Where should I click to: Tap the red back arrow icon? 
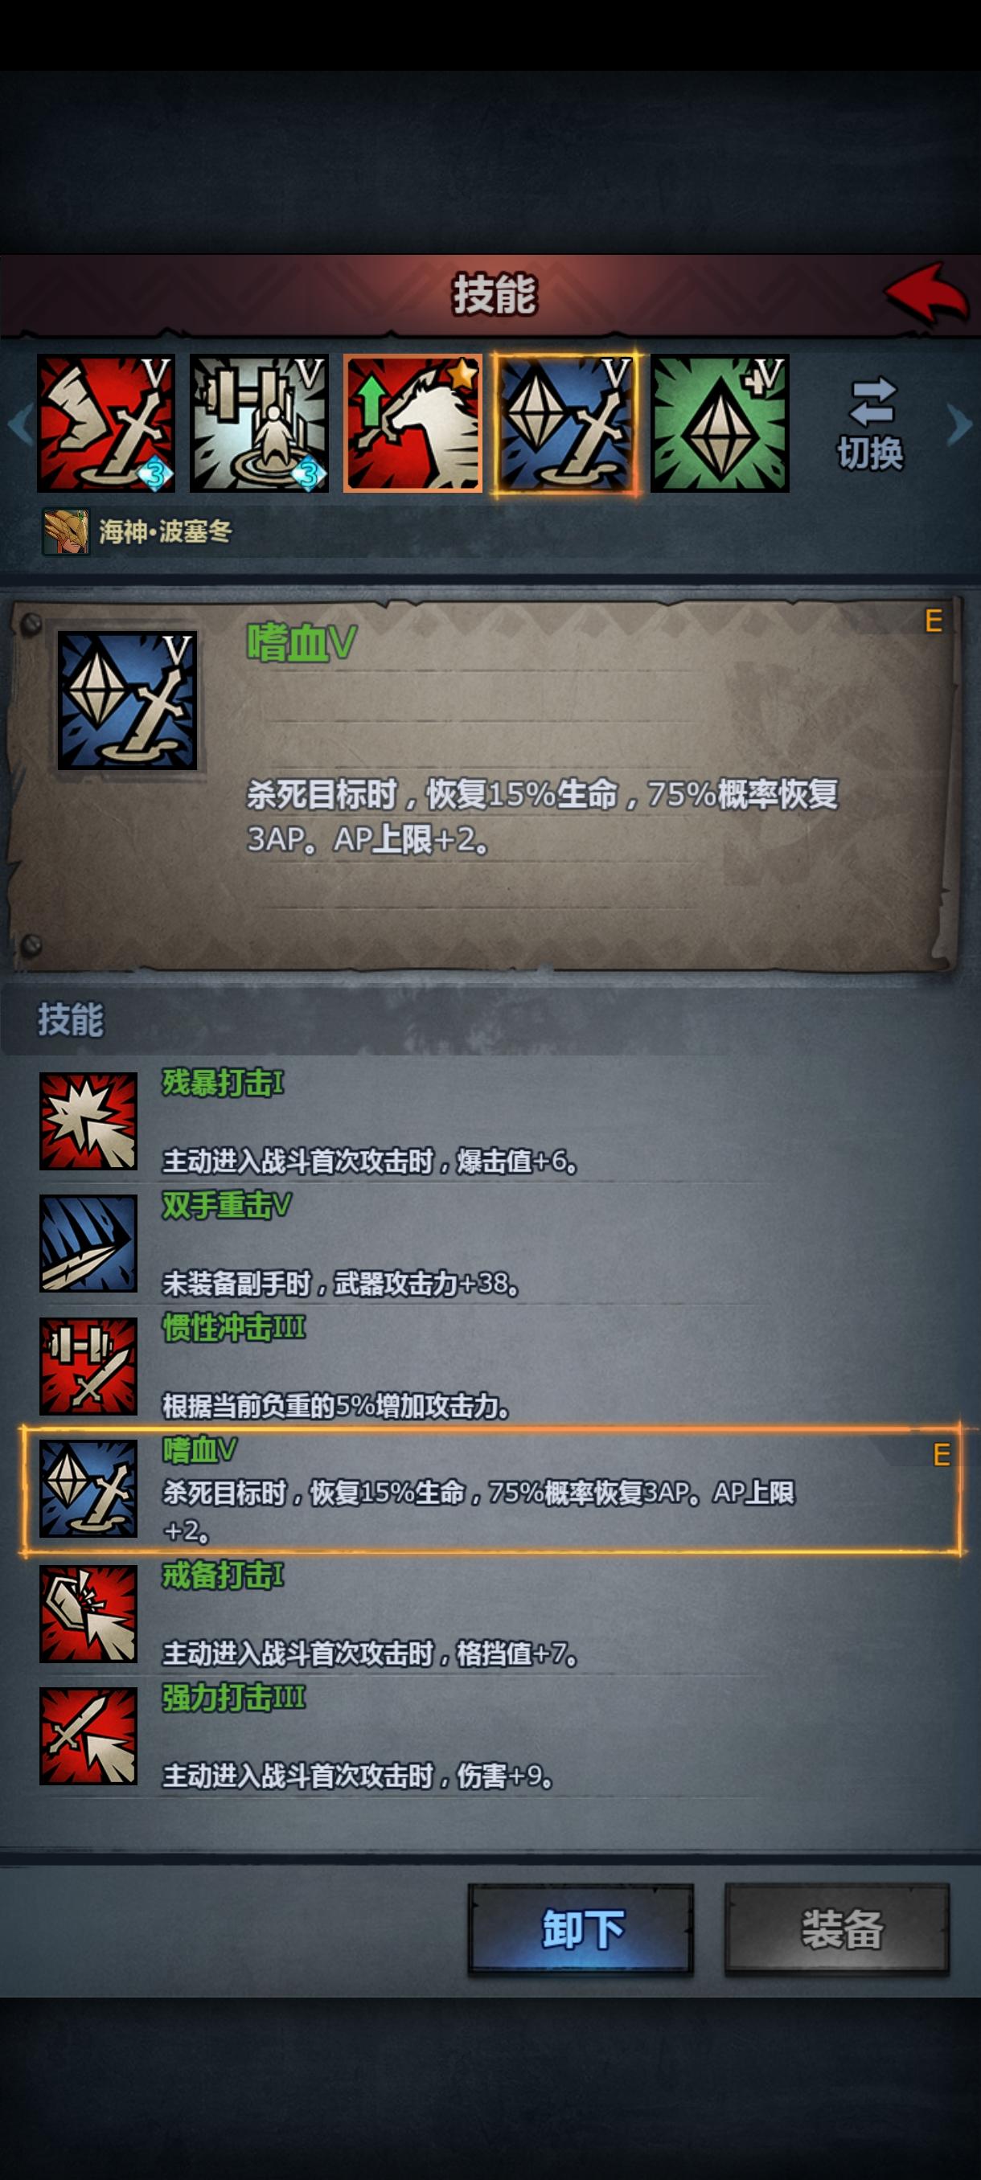pos(927,292)
